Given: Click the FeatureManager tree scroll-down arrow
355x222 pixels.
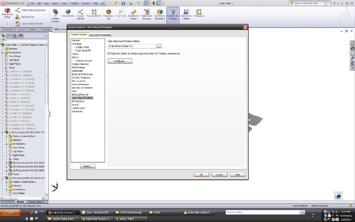Looking at the screenshot, I should click(x=47, y=194).
